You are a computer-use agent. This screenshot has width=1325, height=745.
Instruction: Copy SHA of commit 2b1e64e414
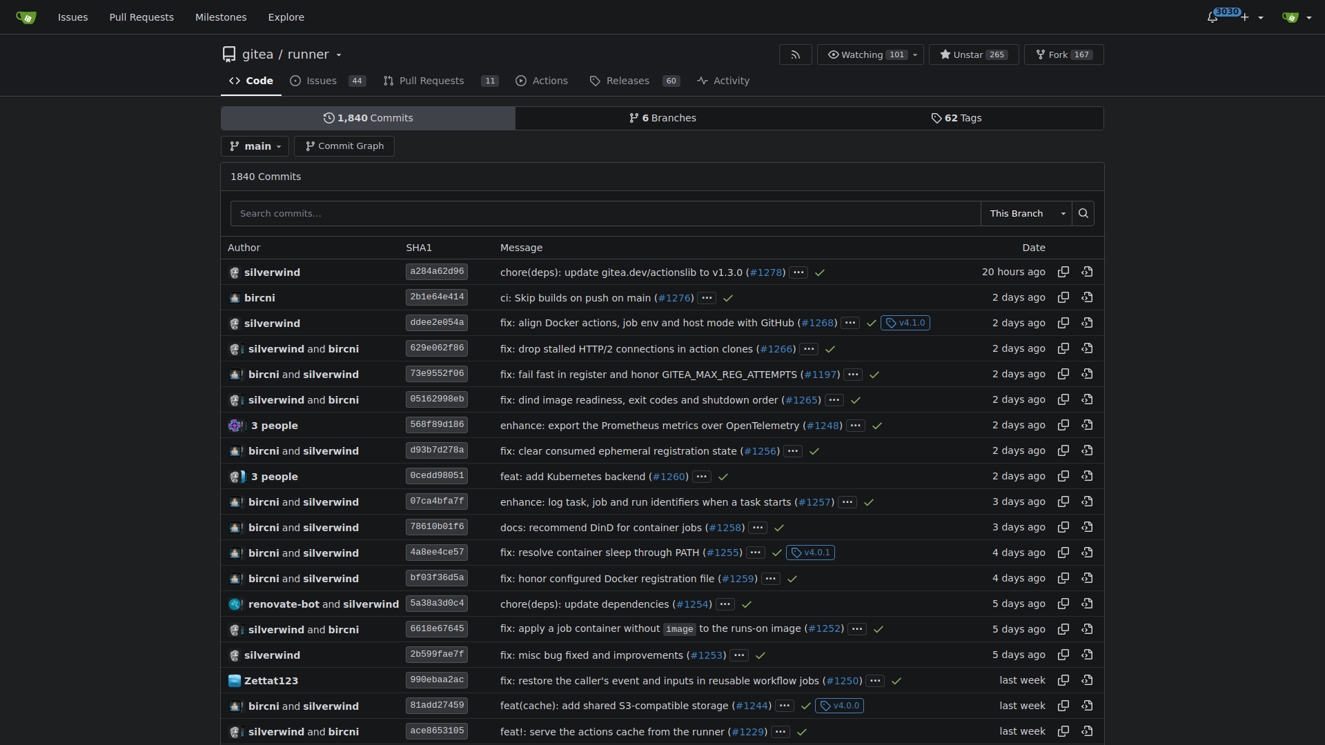[1063, 297]
